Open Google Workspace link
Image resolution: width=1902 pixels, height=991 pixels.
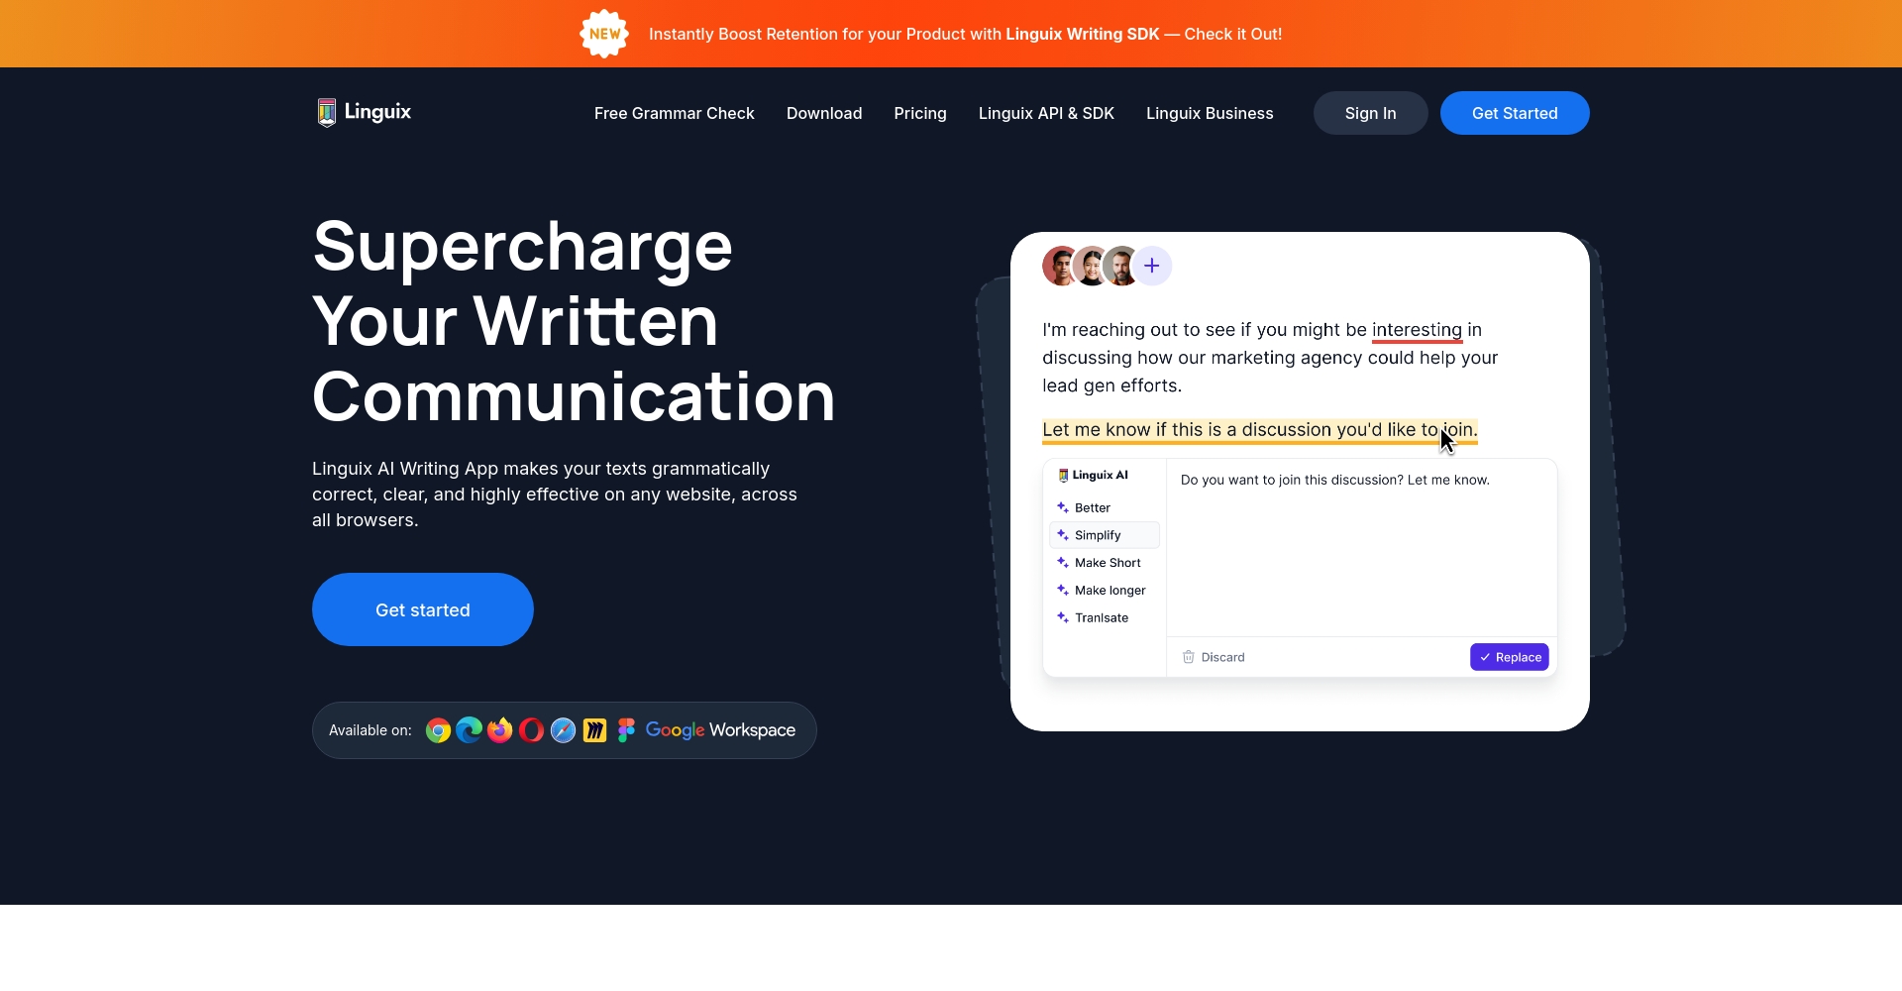click(720, 730)
